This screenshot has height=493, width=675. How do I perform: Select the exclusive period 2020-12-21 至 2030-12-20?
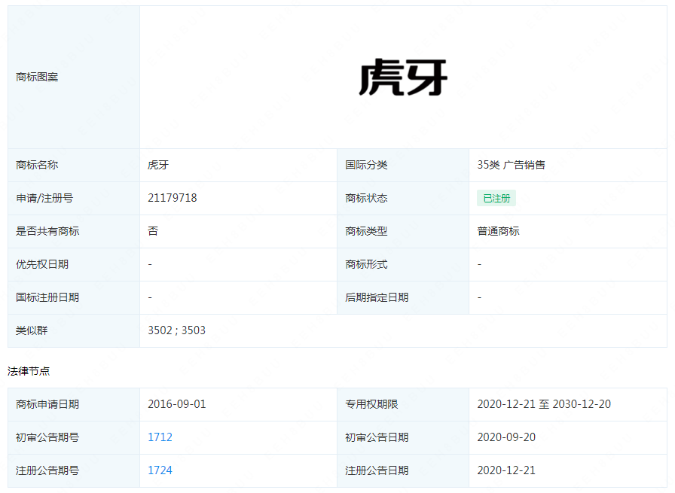tap(544, 404)
